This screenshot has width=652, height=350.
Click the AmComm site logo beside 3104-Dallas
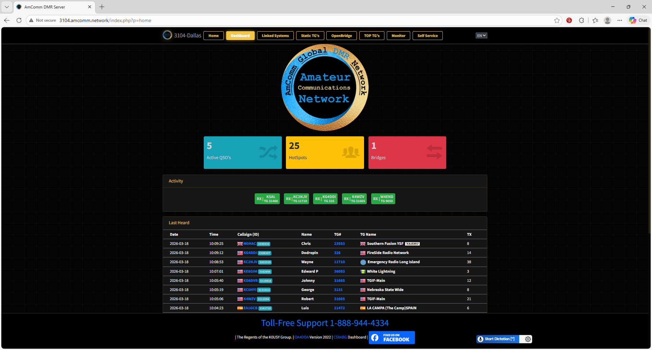(167, 35)
